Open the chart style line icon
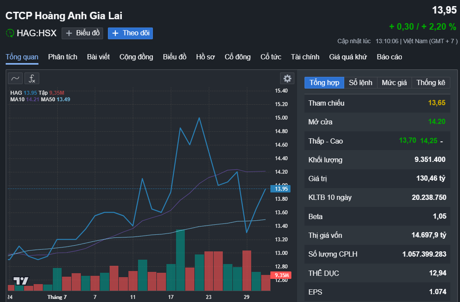Image resolution: width=460 pixels, height=302 pixels. [15, 79]
